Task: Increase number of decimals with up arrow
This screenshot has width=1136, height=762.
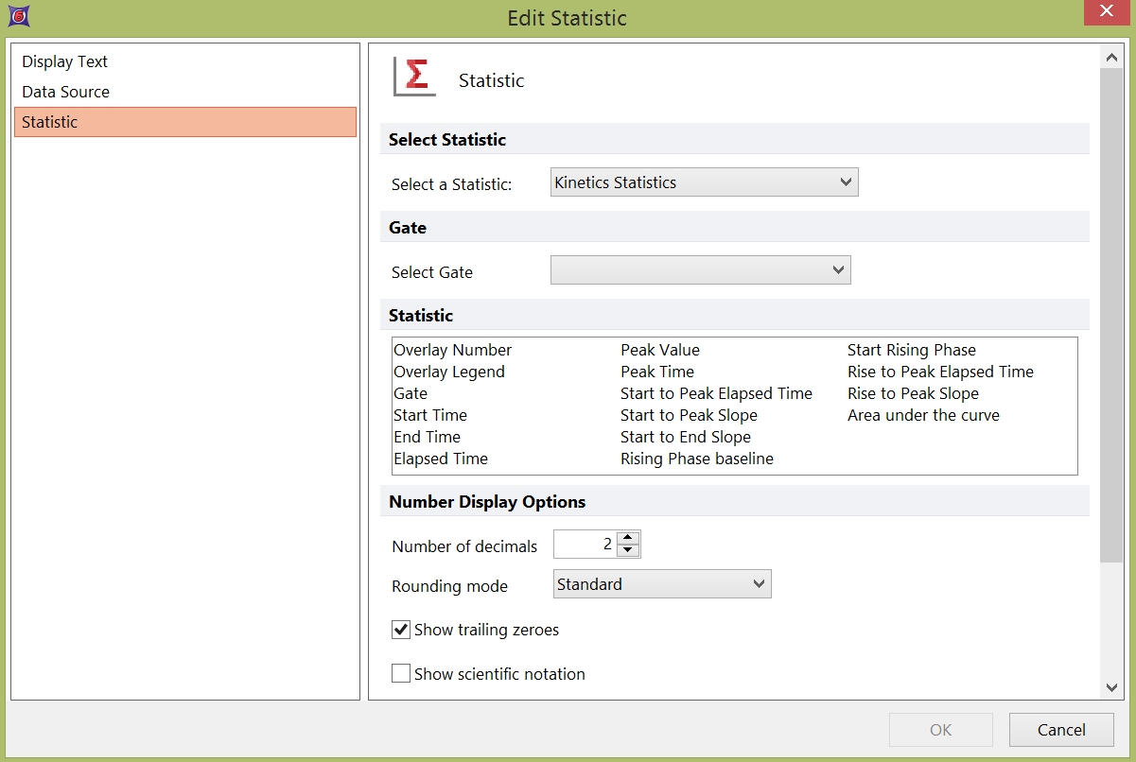Action: tap(628, 538)
